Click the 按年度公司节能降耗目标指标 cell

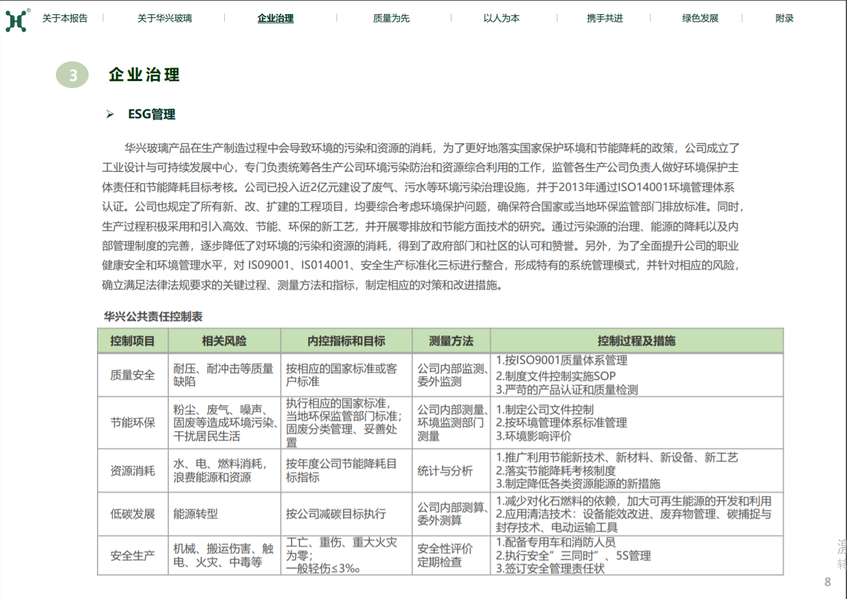click(x=346, y=470)
